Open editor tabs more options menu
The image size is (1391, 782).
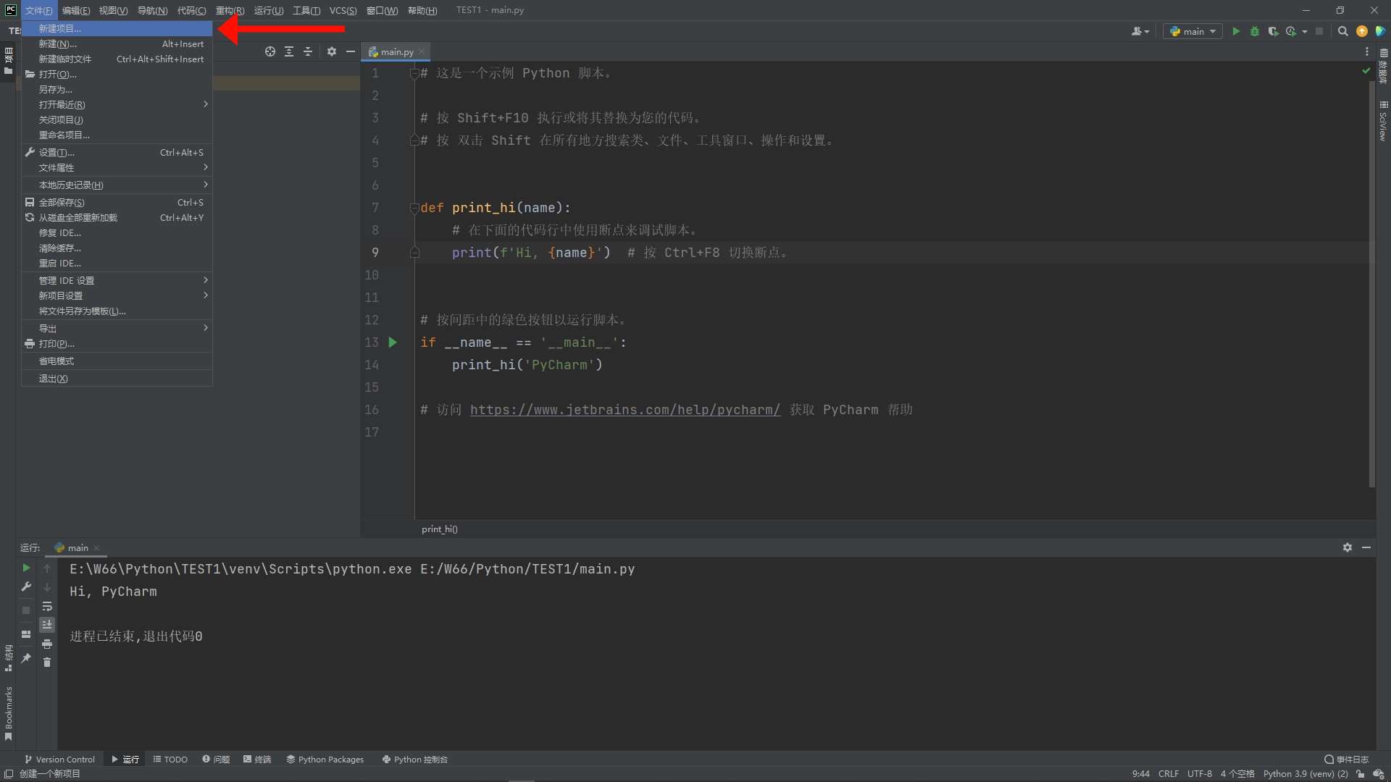pyautogui.click(x=1367, y=51)
